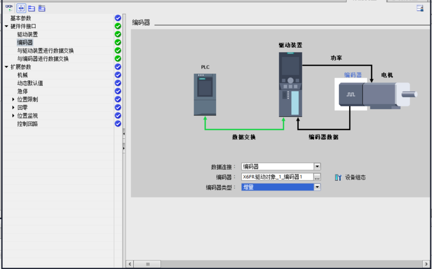
Task: Select 控制回路 in the navigation tree
Action: pyautogui.click(x=28, y=124)
